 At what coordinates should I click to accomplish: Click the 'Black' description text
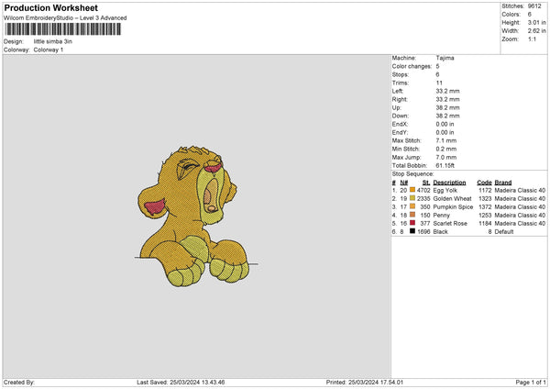pyautogui.click(x=441, y=232)
